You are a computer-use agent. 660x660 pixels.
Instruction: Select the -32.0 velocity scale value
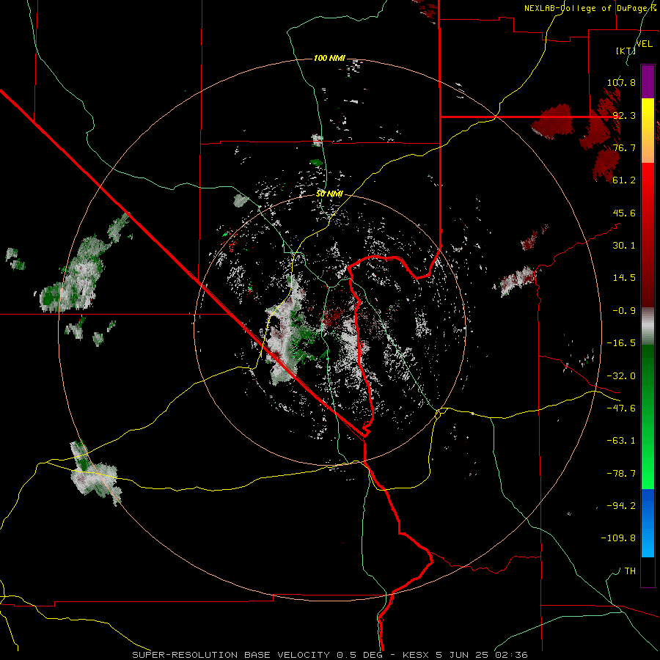[x=621, y=376]
